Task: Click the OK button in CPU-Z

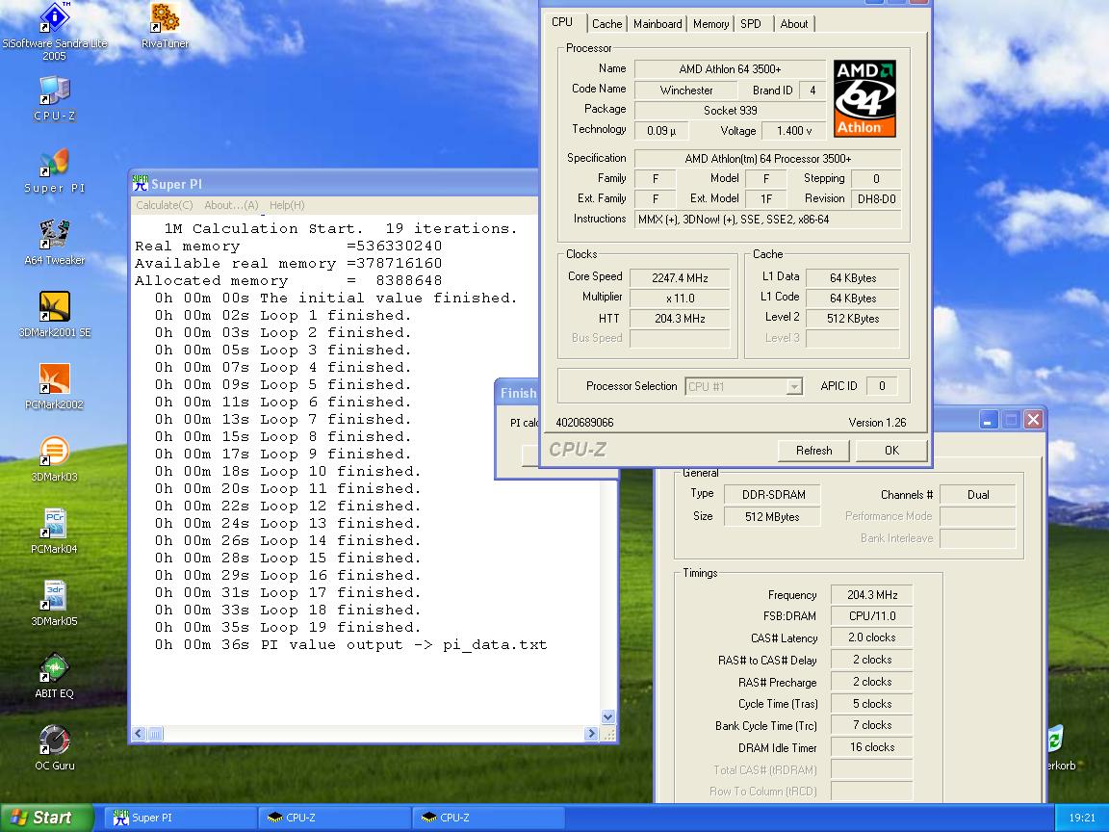Action: (x=890, y=451)
